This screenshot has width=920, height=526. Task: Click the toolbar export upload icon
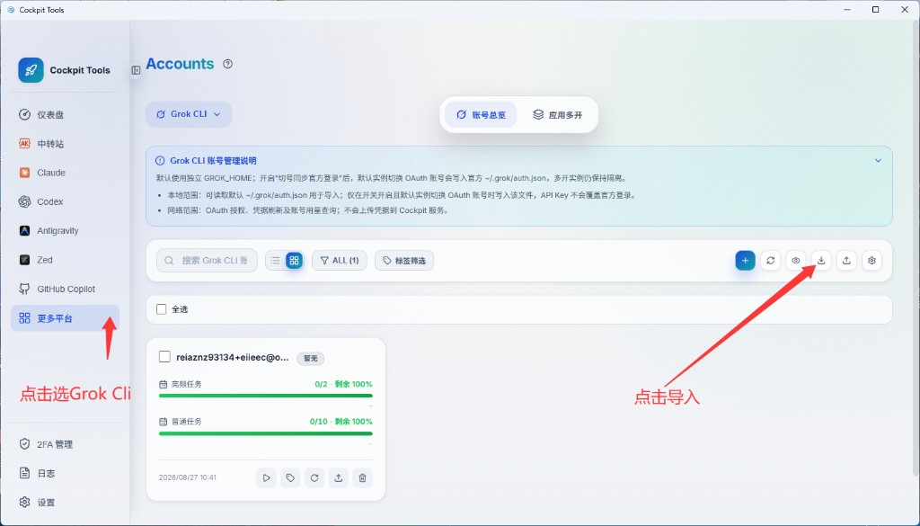[x=846, y=260]
